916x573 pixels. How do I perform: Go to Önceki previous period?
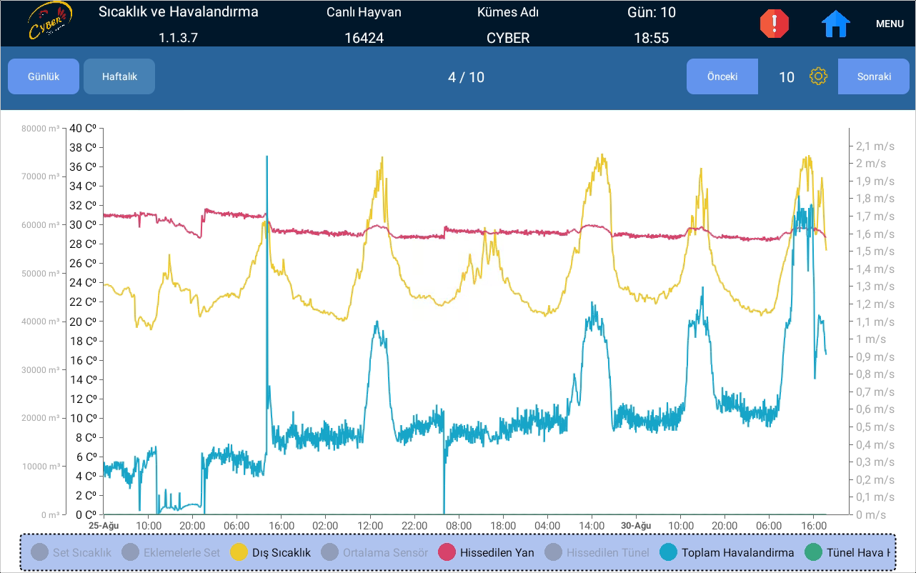coord(722,76)
